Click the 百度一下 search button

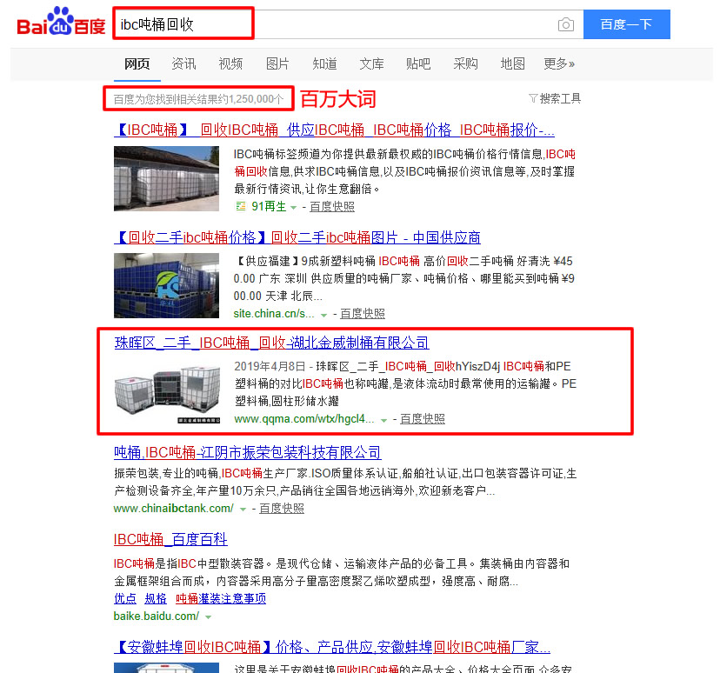627,24
